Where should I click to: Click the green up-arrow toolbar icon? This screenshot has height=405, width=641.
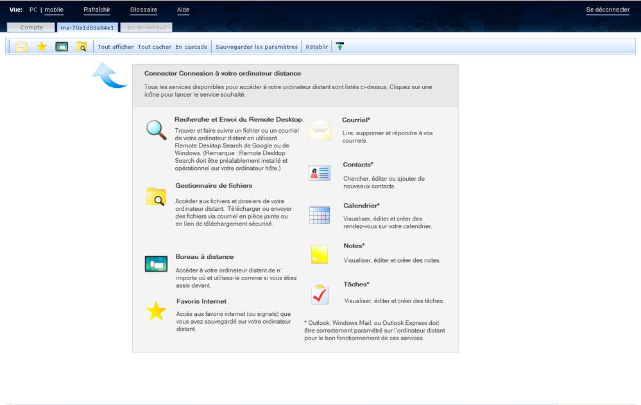(340, 47)
